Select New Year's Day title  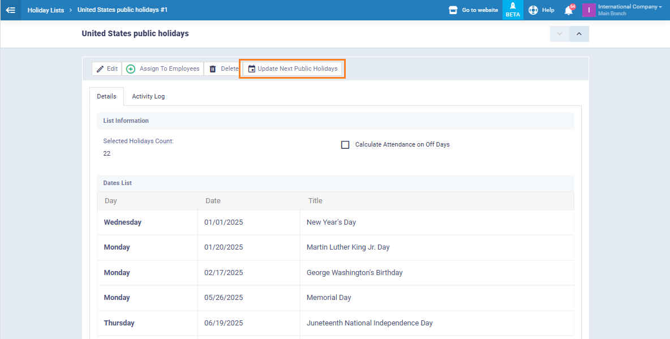pyautogui.click(x=331, y=222)
